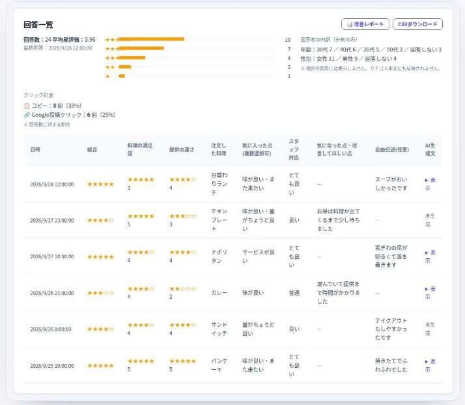Click overall stars in the パンケーキ row

[x=100, y=366]
